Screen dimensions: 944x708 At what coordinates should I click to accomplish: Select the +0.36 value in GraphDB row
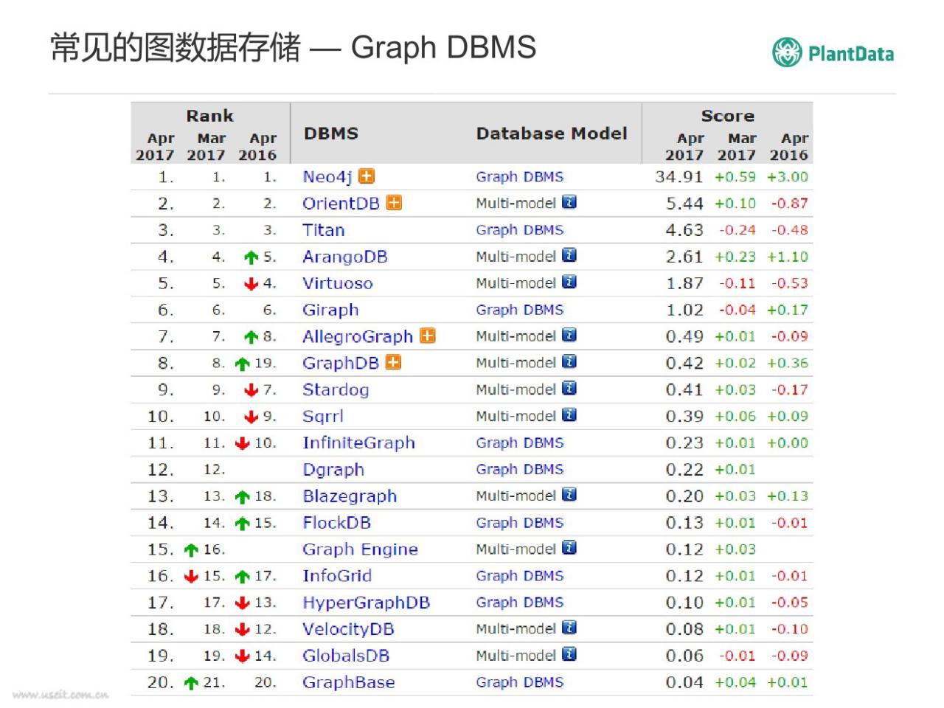pyautogui.click(x=788, y=363)
